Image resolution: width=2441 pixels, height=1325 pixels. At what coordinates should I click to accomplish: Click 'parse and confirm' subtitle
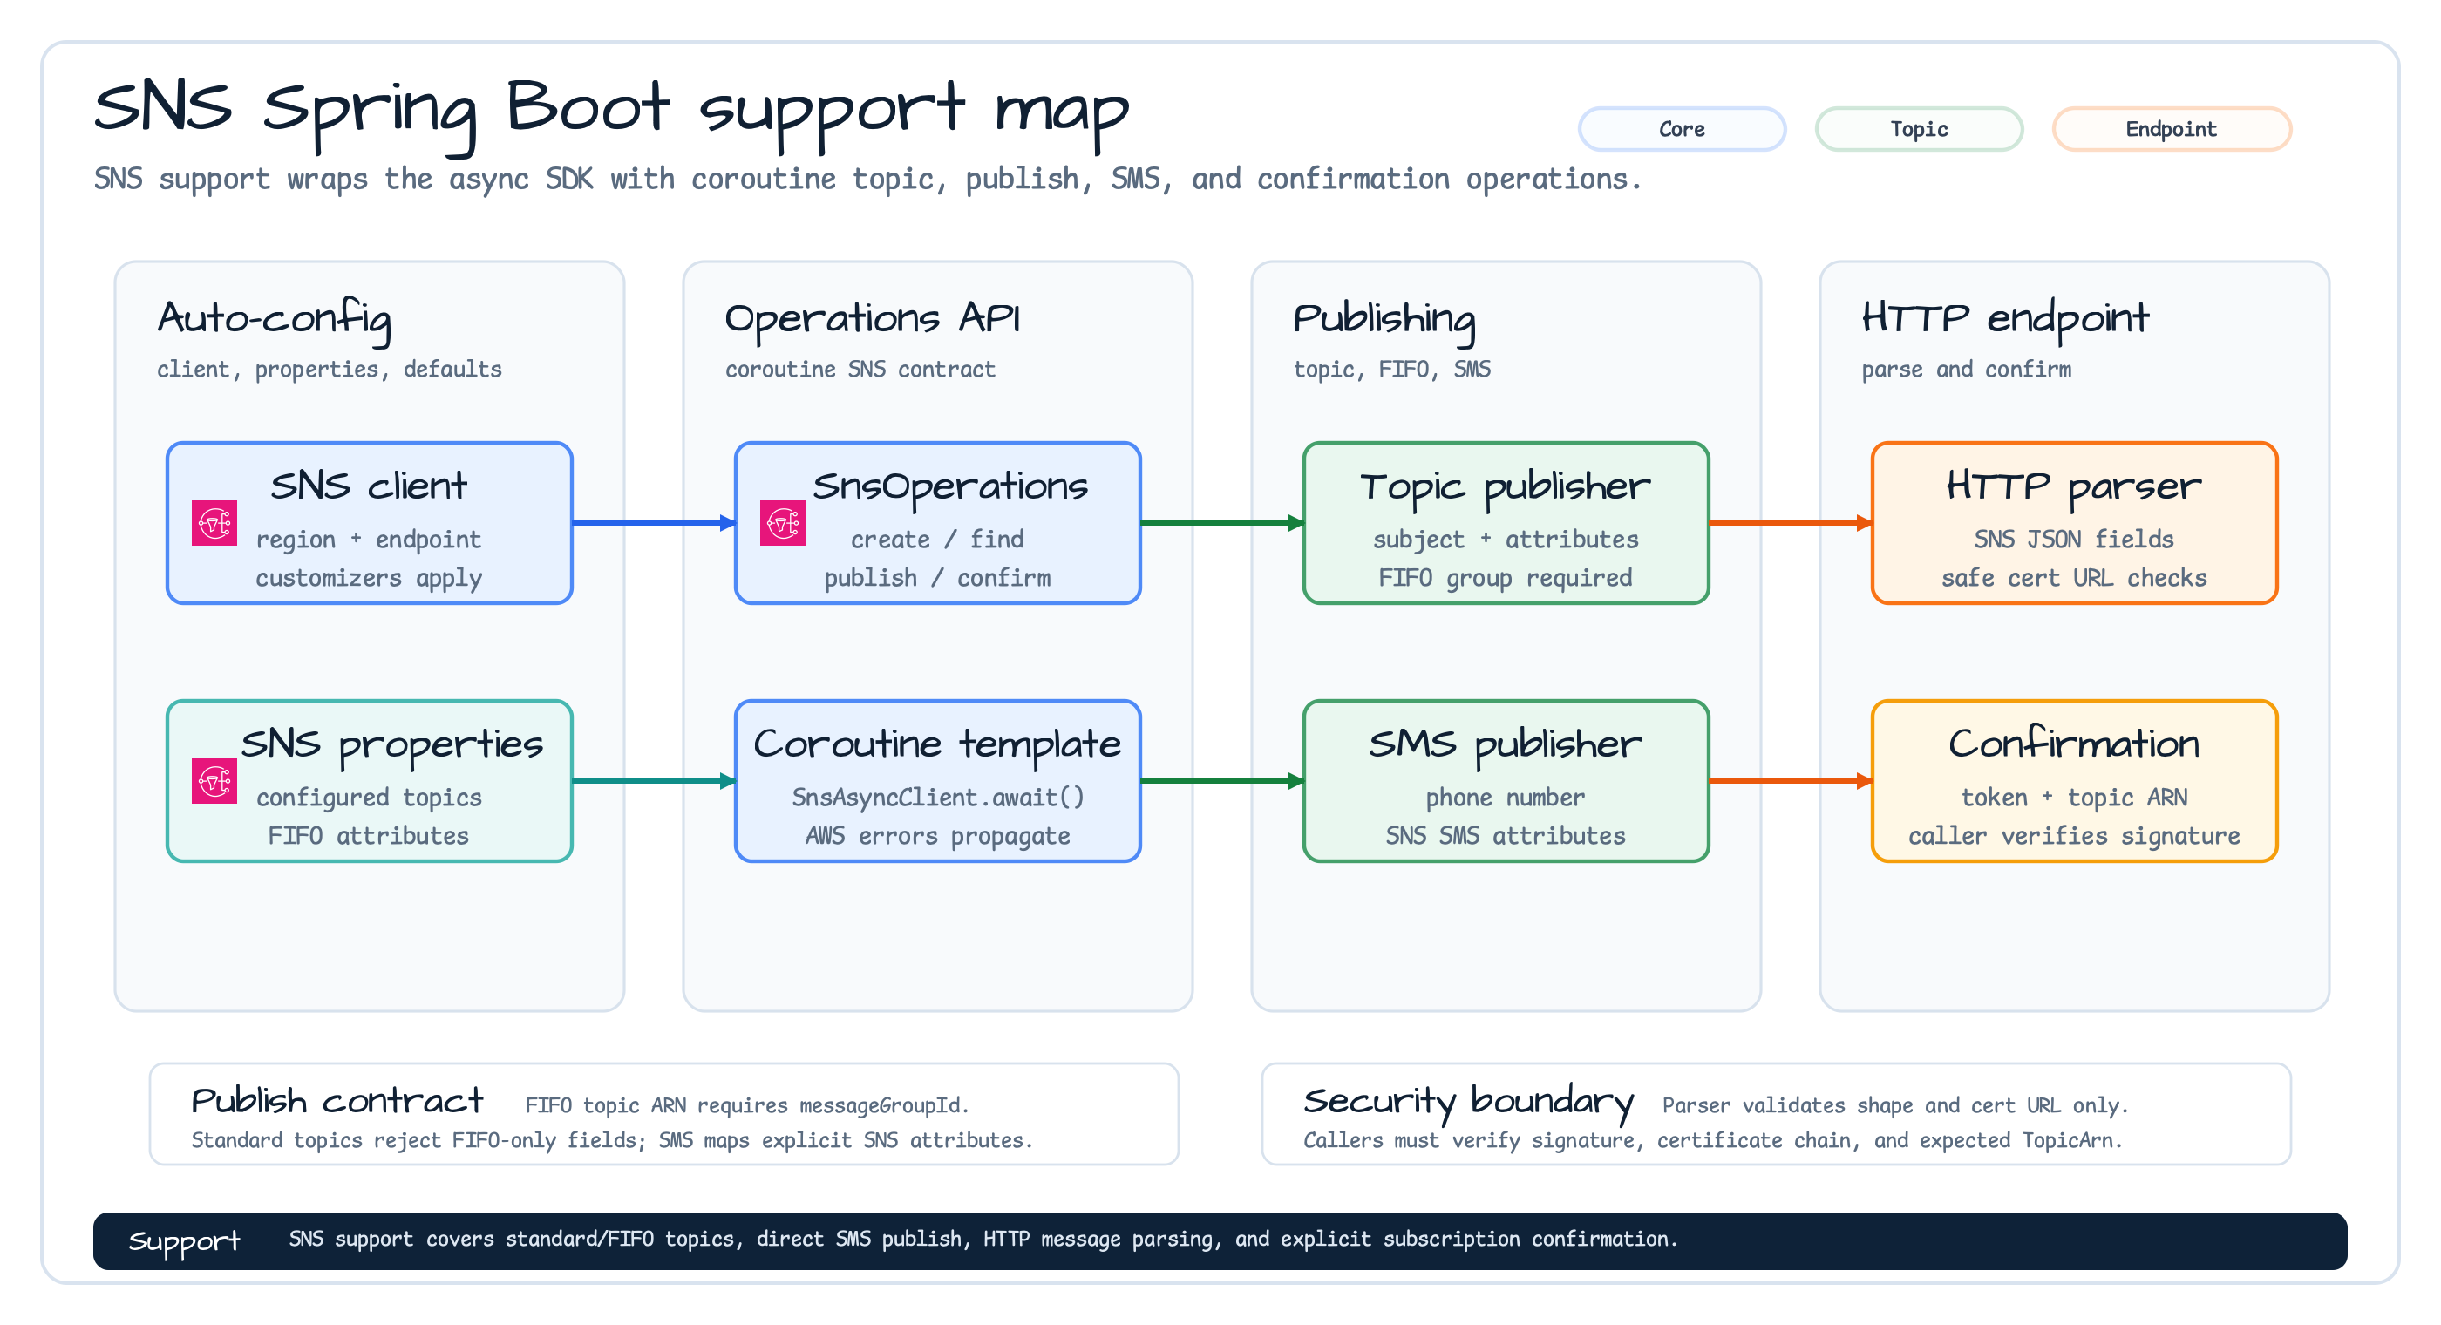pos(1966,370)
